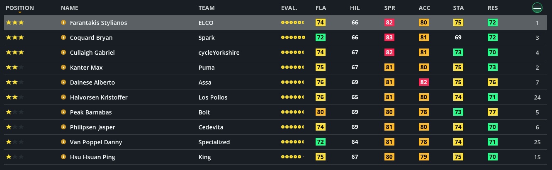
Task: Select the Halvorsen Kristoffer row
Action: point(249,97)
